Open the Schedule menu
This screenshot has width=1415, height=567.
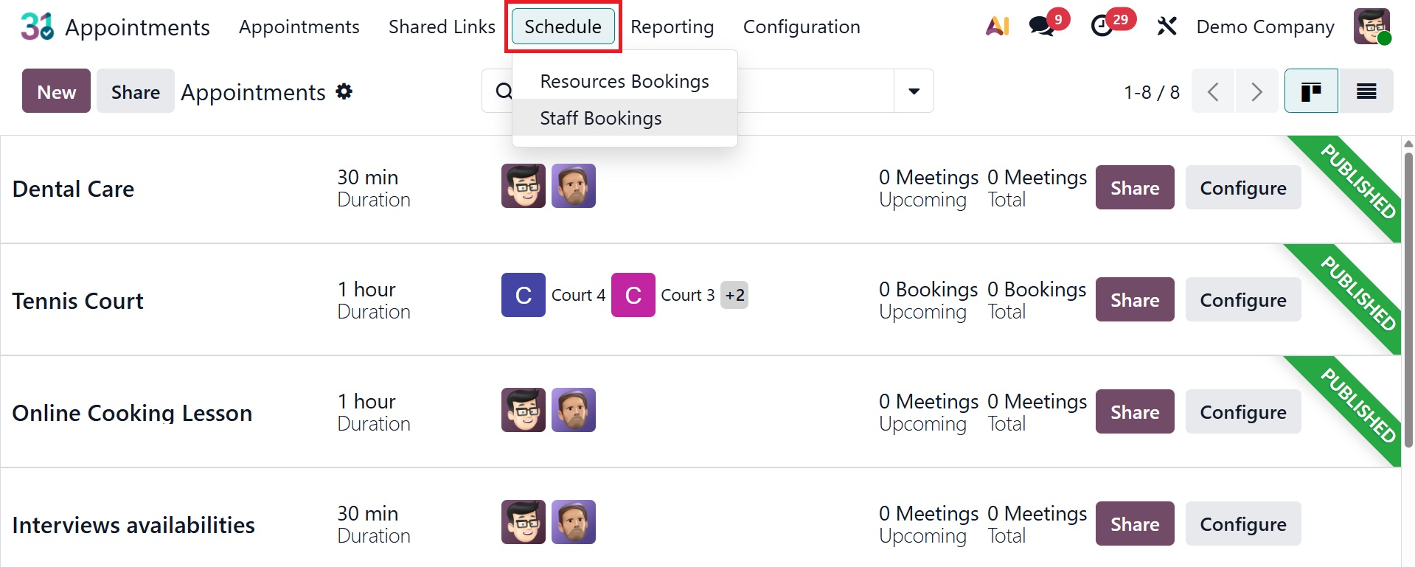click(563, 26)
